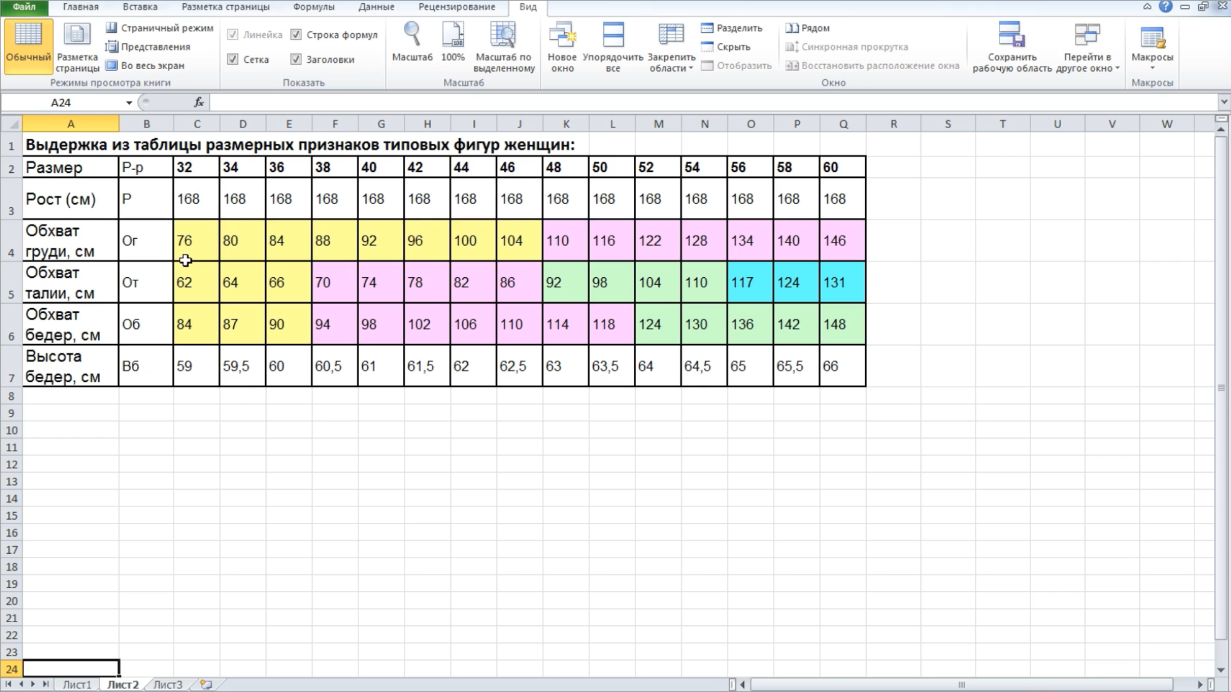Switch to sheet Лист3
The height and width of the screenshot is (692, 1231).
point(168,684)
